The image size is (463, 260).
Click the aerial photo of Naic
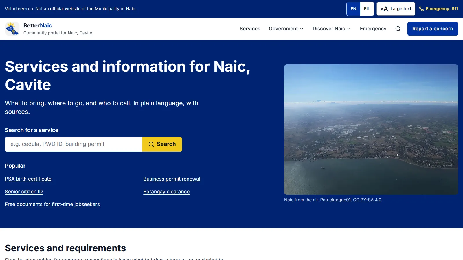pos(371,129)
